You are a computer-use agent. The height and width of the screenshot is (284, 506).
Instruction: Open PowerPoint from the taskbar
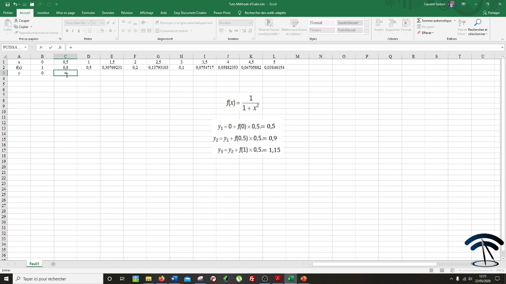[x=304, y=279]
